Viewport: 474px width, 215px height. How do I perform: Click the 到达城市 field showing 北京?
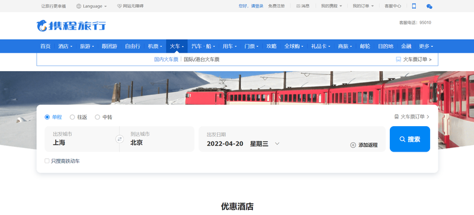[157, 139]
